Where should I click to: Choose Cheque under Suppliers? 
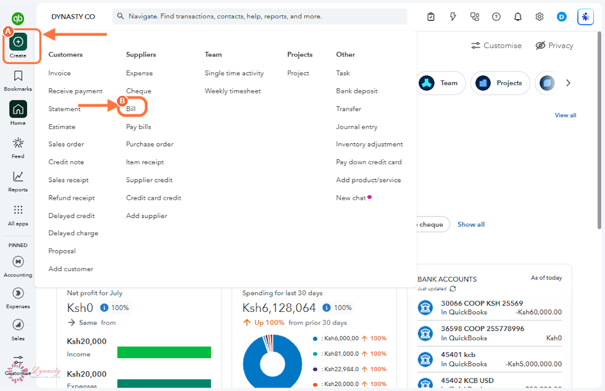point(139,91)
